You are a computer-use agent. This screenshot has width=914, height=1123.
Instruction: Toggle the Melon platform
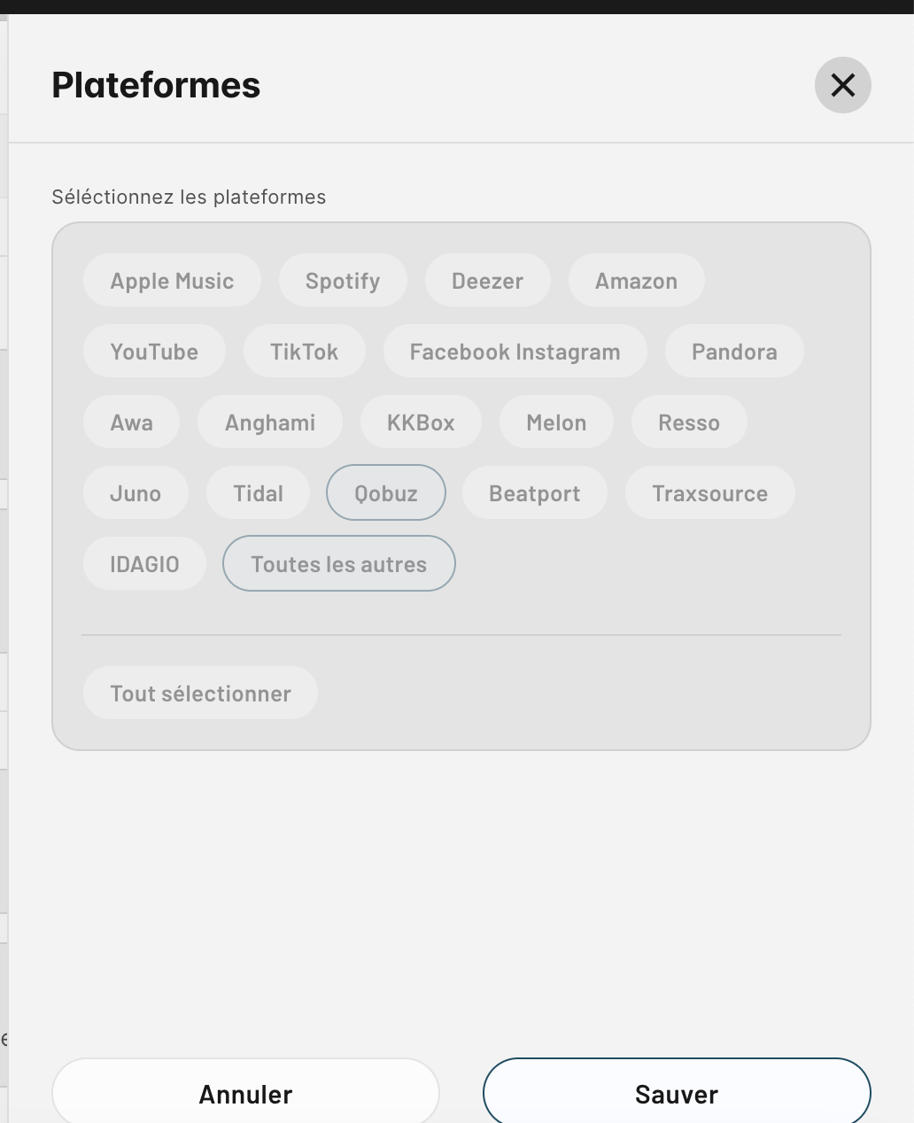[556, 422]
